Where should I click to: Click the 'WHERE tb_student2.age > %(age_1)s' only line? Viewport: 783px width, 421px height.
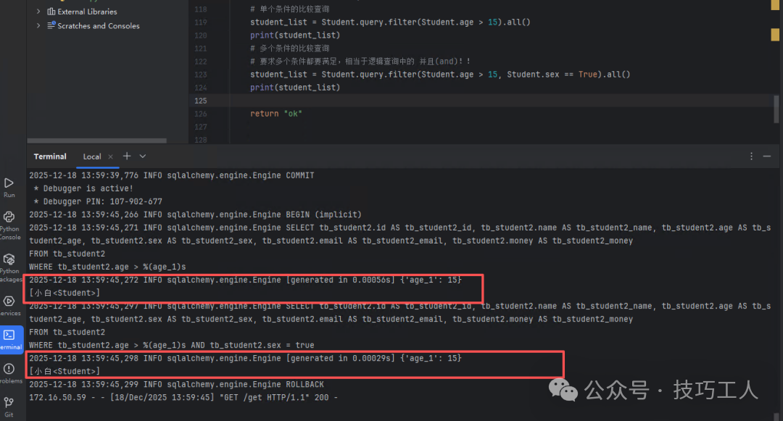point(107,267)
